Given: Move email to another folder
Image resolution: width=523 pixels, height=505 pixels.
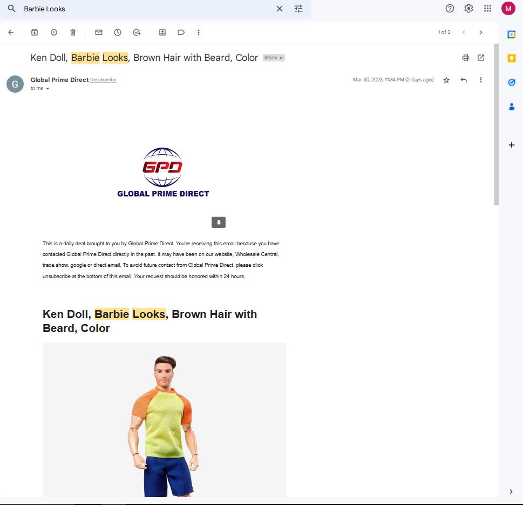Looking at the screenshot, I should [x=162, y=32].
